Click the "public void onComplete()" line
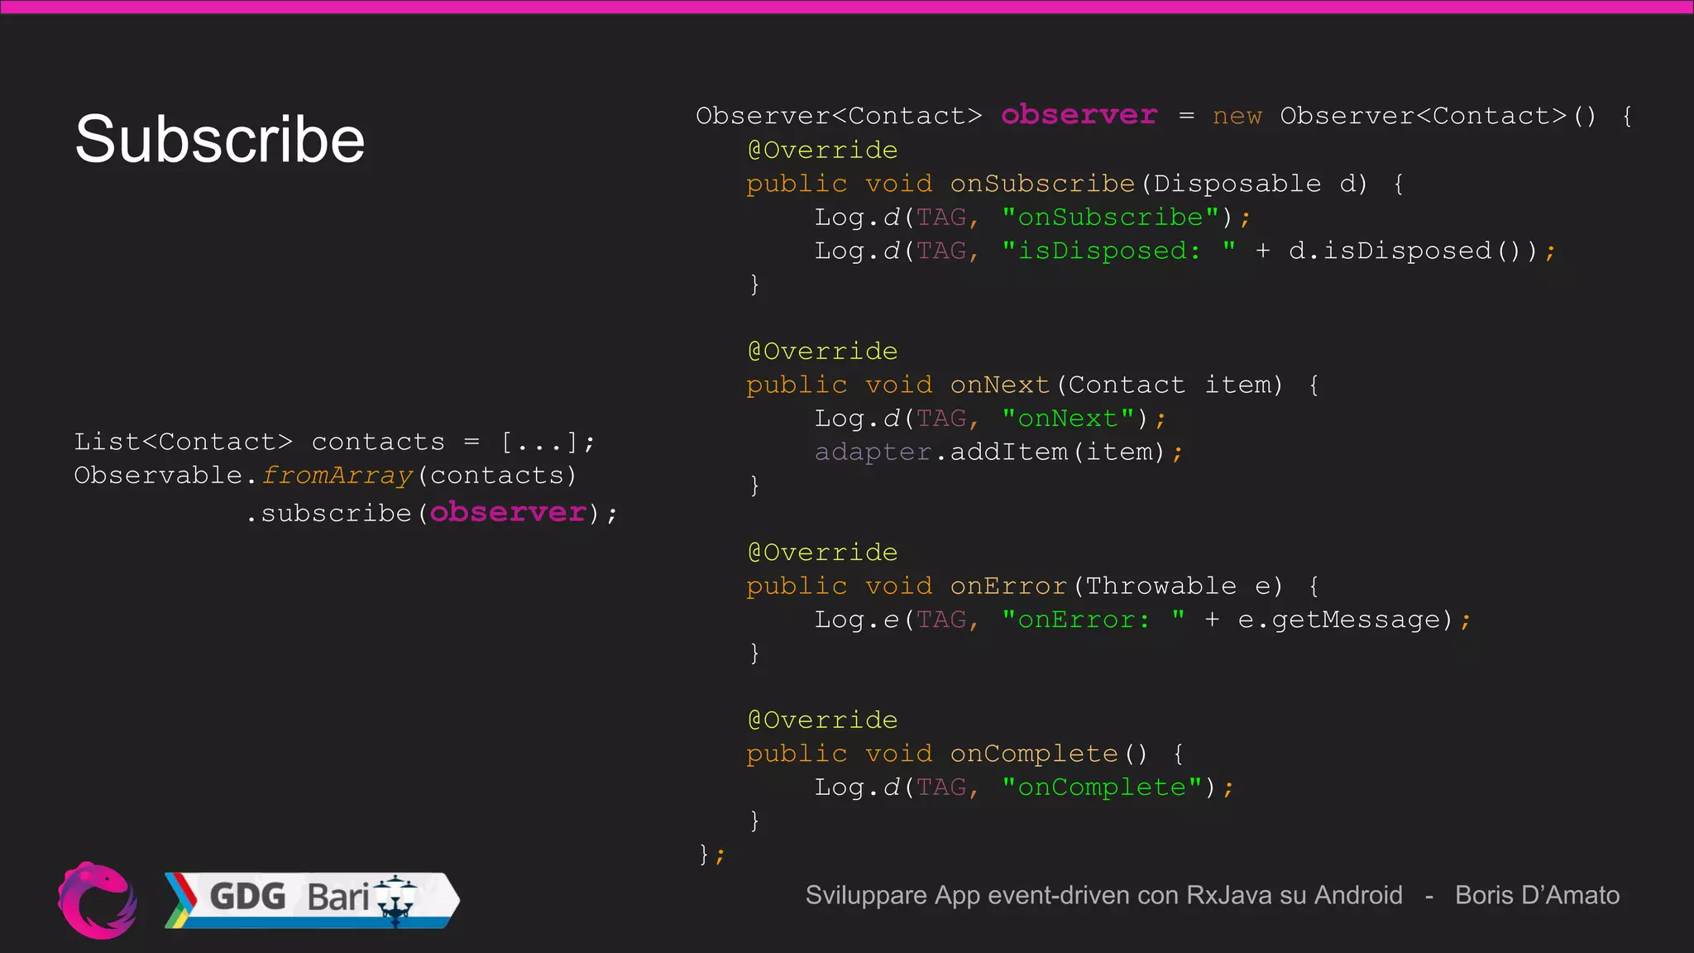Image resolution: width=1694 pixels, height=953 pixels. point(965,754)
